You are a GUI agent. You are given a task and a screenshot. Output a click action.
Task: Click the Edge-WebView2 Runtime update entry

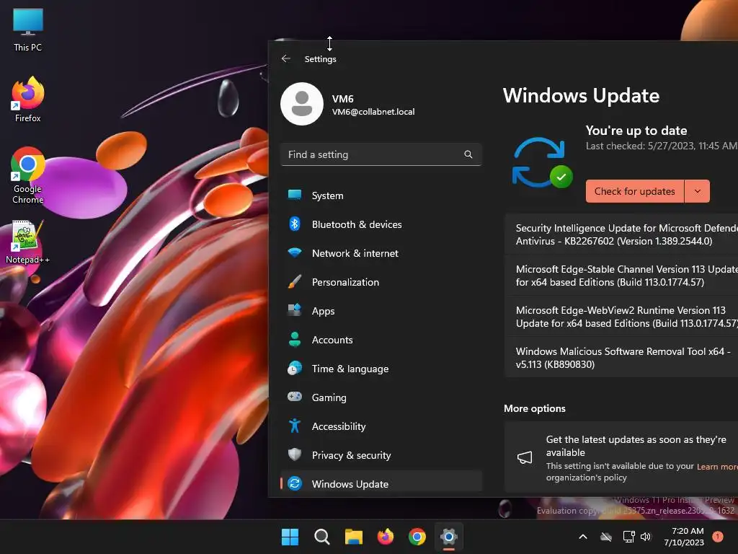coord(621,317)
